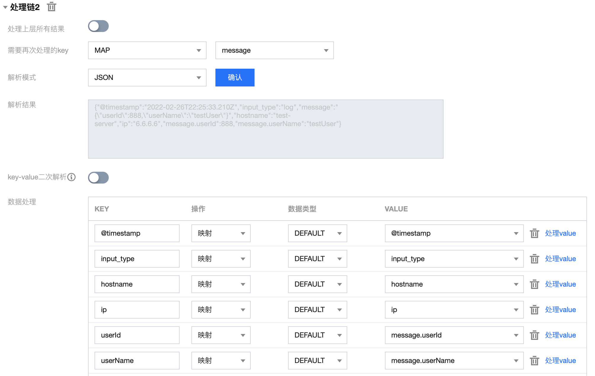Open the 映射 dropdown in the hostname row
595x376 pixels.
[x=221, y=284]
